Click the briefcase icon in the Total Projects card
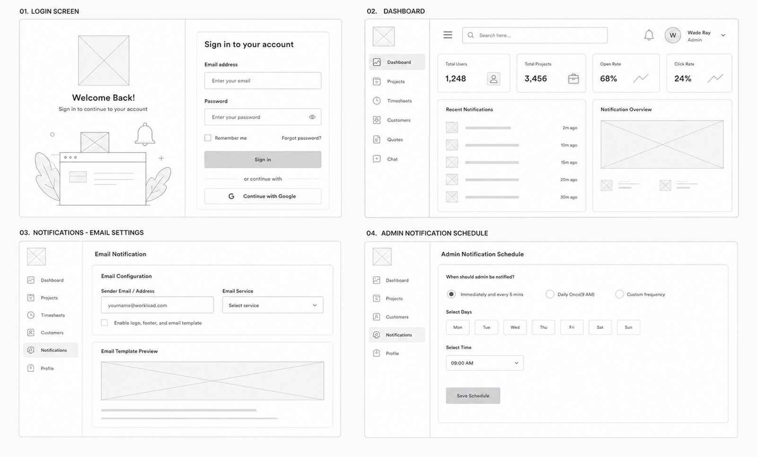The height and width of the screenshot is (457, 757). click(573, 79)
